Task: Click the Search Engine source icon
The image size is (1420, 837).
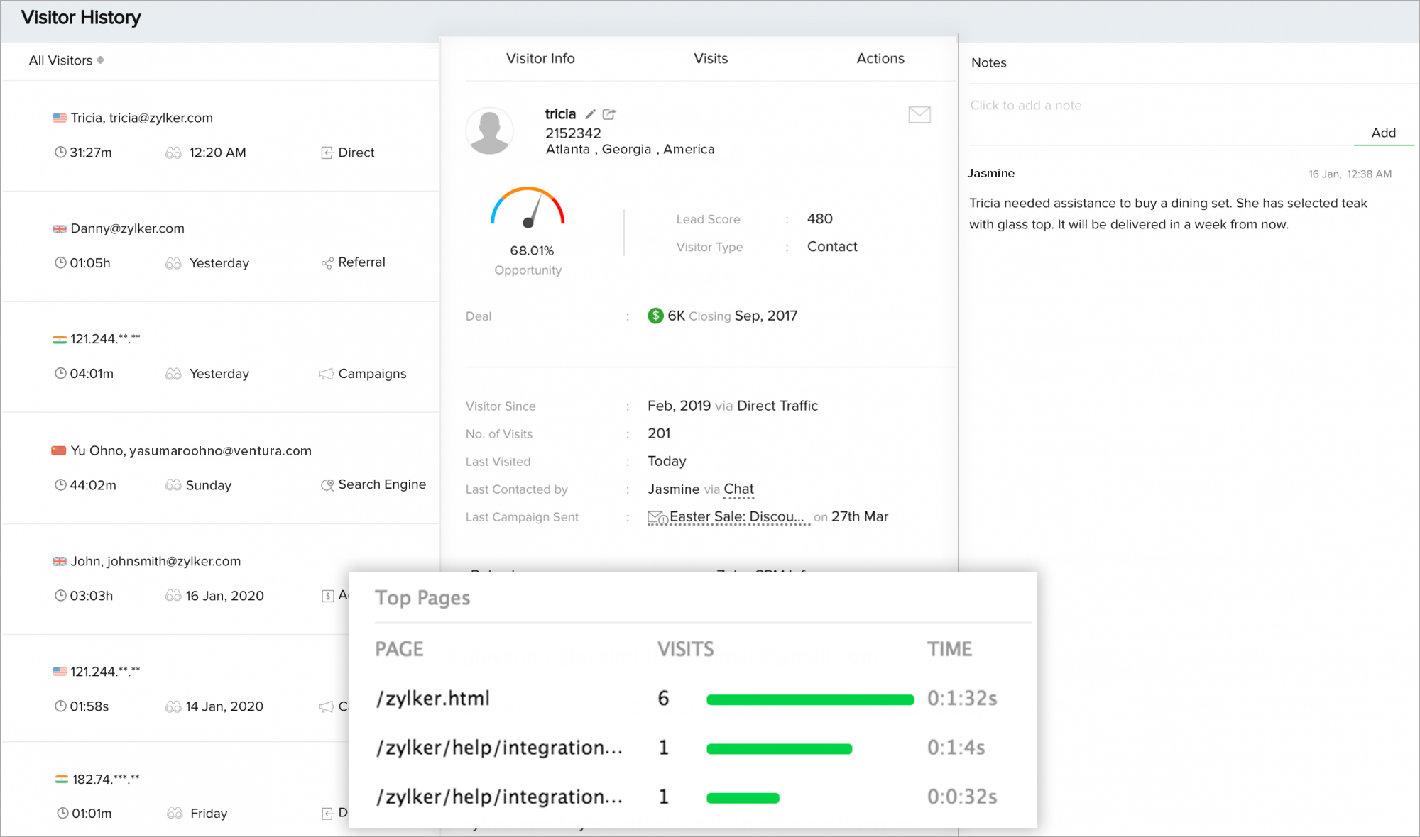Action: click(327, 485)
